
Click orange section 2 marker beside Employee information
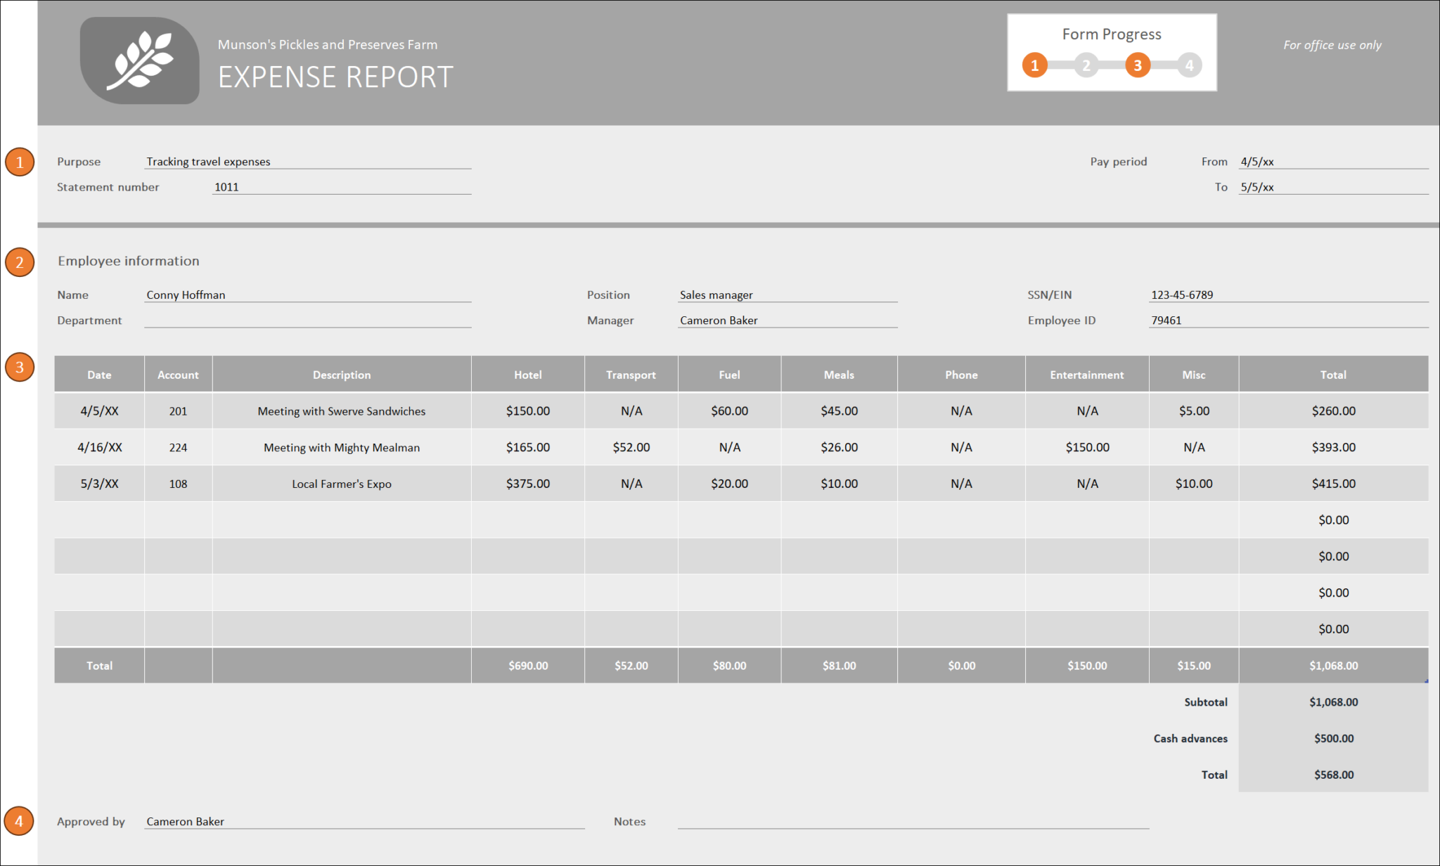(x=20, y=262)
